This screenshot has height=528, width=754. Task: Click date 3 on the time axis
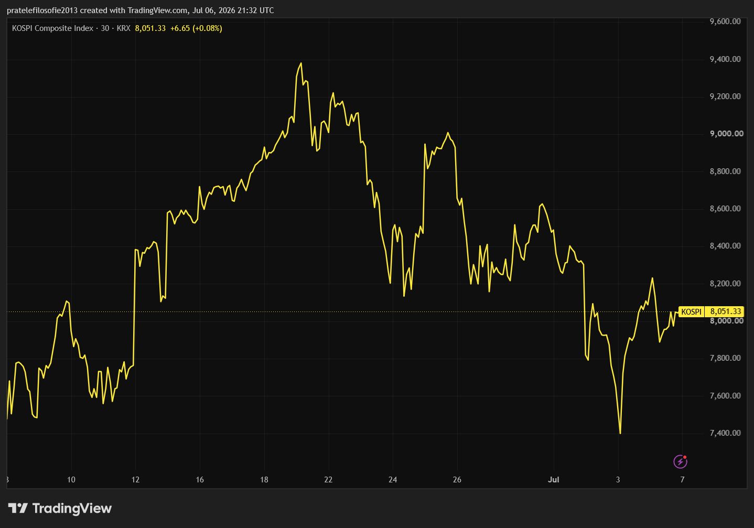point(618,479)
